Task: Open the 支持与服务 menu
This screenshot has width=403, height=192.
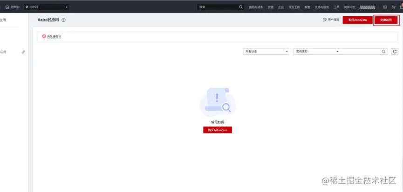Action: pos(322,7)
